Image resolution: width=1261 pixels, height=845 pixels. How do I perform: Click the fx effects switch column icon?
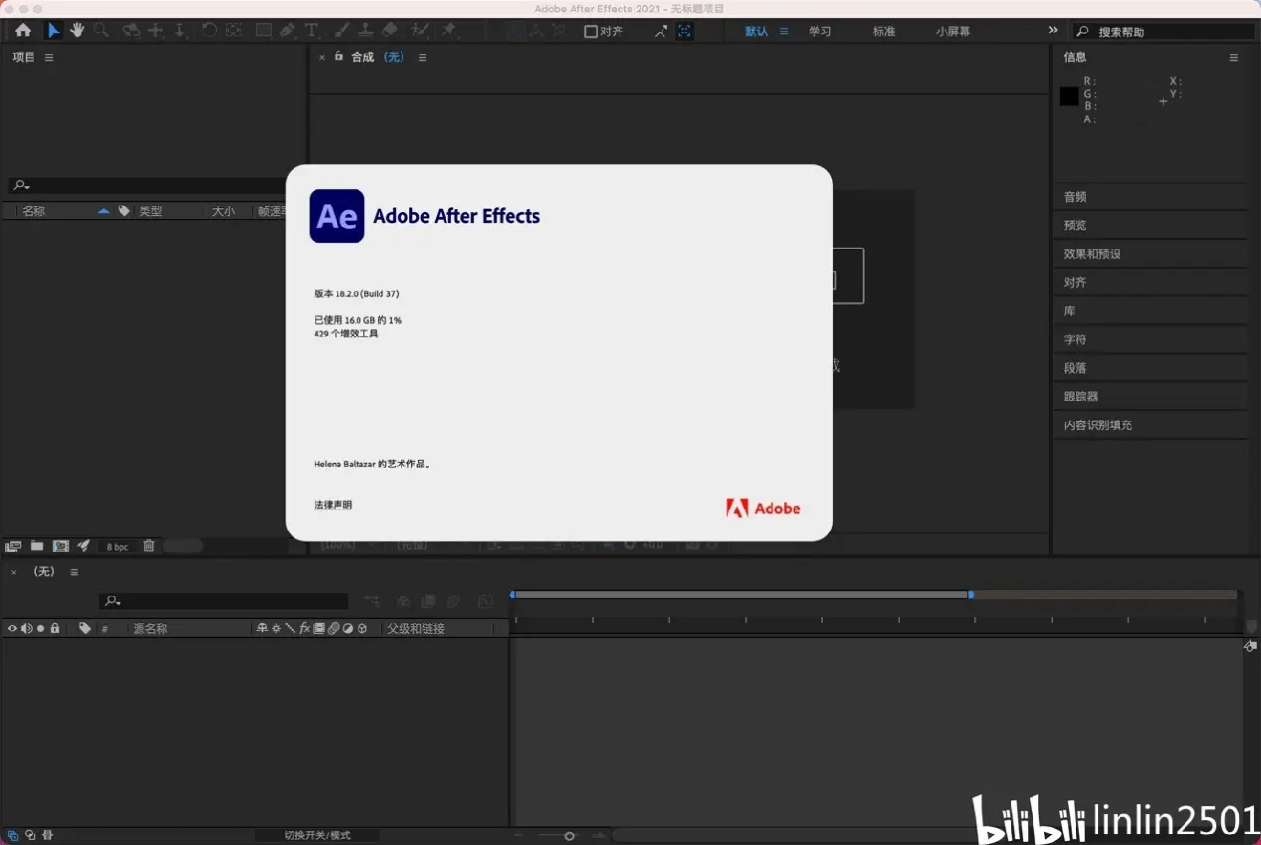coord(305,628)
